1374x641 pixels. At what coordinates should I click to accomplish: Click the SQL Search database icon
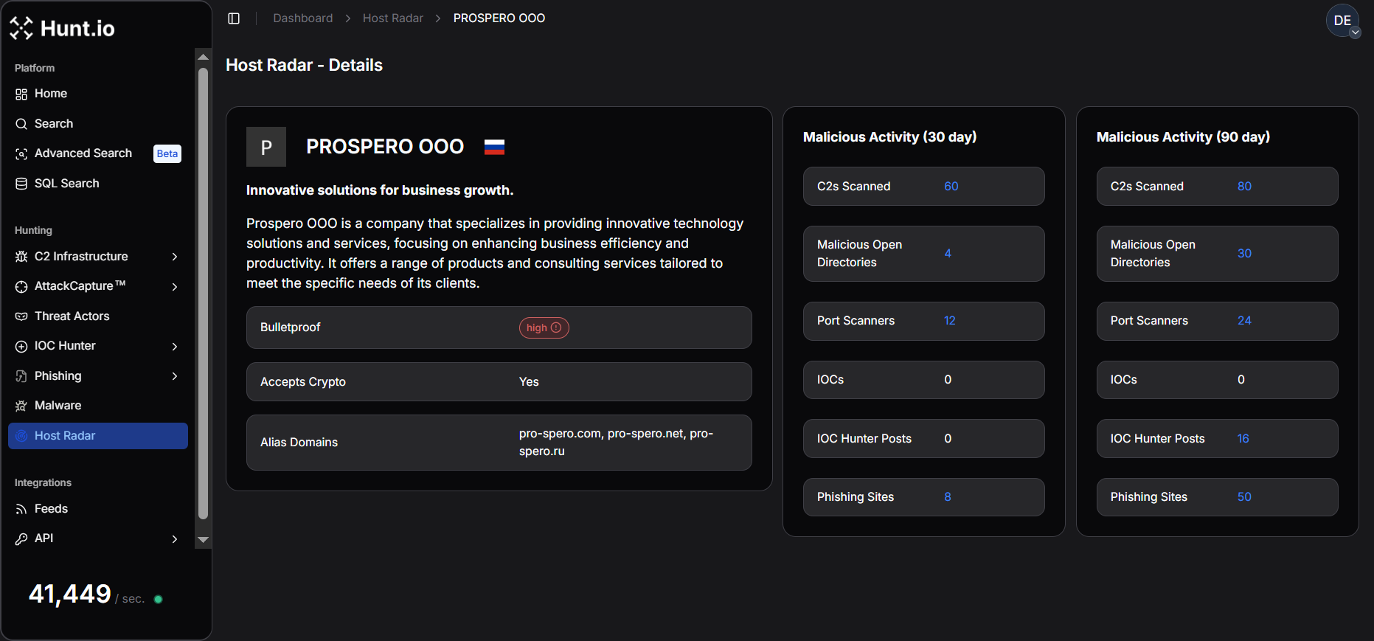pyautogui.click(x=21, y=184)
